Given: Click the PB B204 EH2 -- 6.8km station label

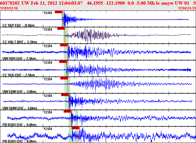Looking at the screenshot, I should 19,141.
